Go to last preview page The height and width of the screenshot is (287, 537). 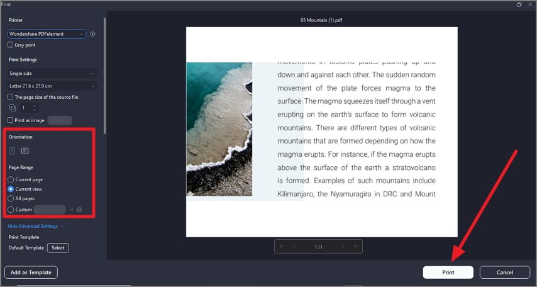pos(355,247)
